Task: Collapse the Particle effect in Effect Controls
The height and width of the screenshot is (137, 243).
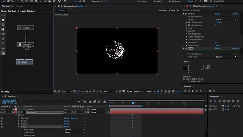Action: click(184, 14)
